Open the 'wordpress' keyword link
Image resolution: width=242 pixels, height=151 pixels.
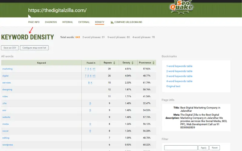tap(8, 145)
